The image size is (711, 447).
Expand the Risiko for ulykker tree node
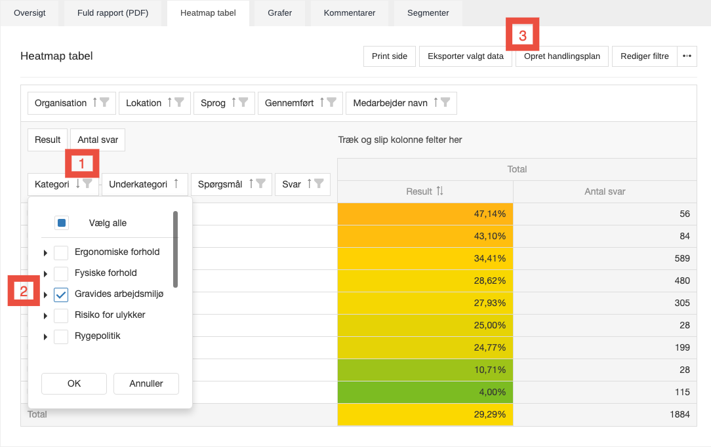[x=45, y=316]
